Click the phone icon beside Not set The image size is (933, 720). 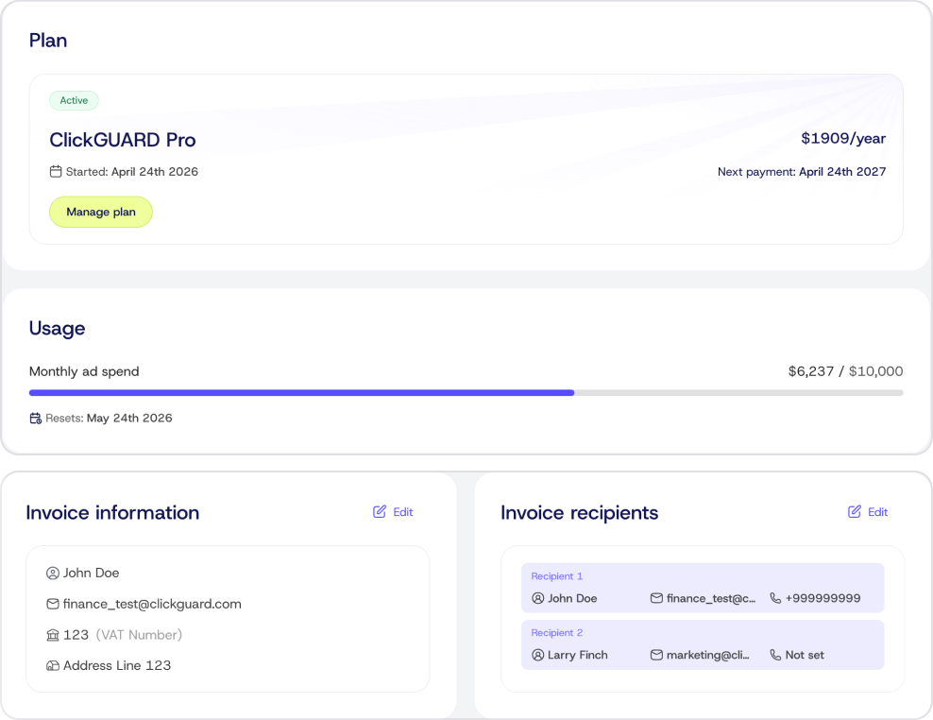[775, 655]
